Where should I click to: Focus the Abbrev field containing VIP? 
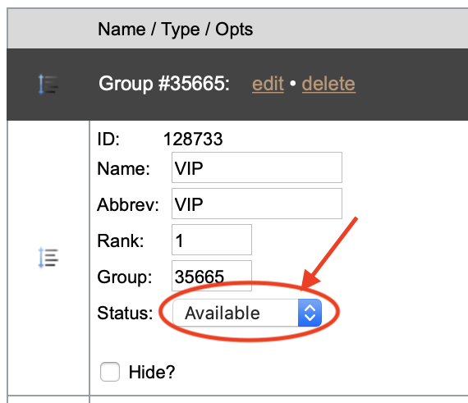click(x=257, y=204)
